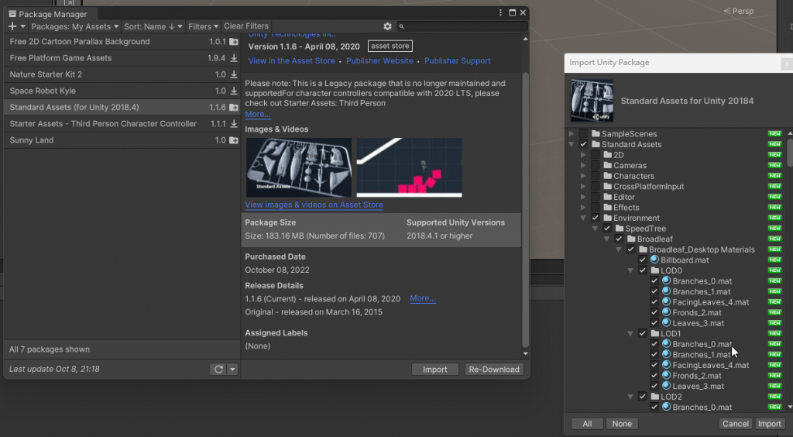Viewport: 793px width, 437px height.
Task: Click the Standard Assets package thumbnail in import dialog
Action: point(592,100)
